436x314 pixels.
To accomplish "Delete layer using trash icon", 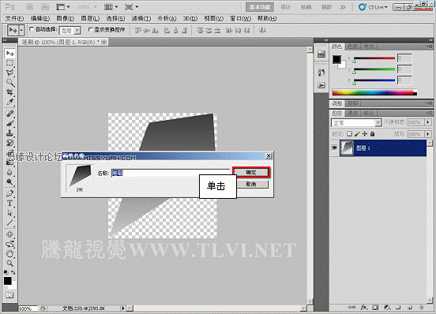I will pyautogui.click(x=421, y=308).
